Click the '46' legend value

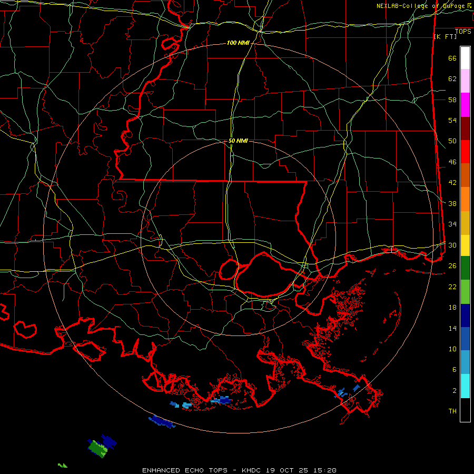(452, 162)
